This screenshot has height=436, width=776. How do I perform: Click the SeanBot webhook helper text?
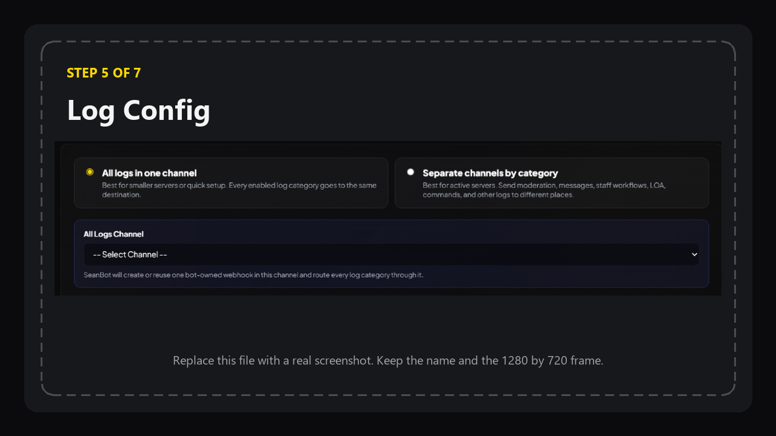[x=253, y=275]
